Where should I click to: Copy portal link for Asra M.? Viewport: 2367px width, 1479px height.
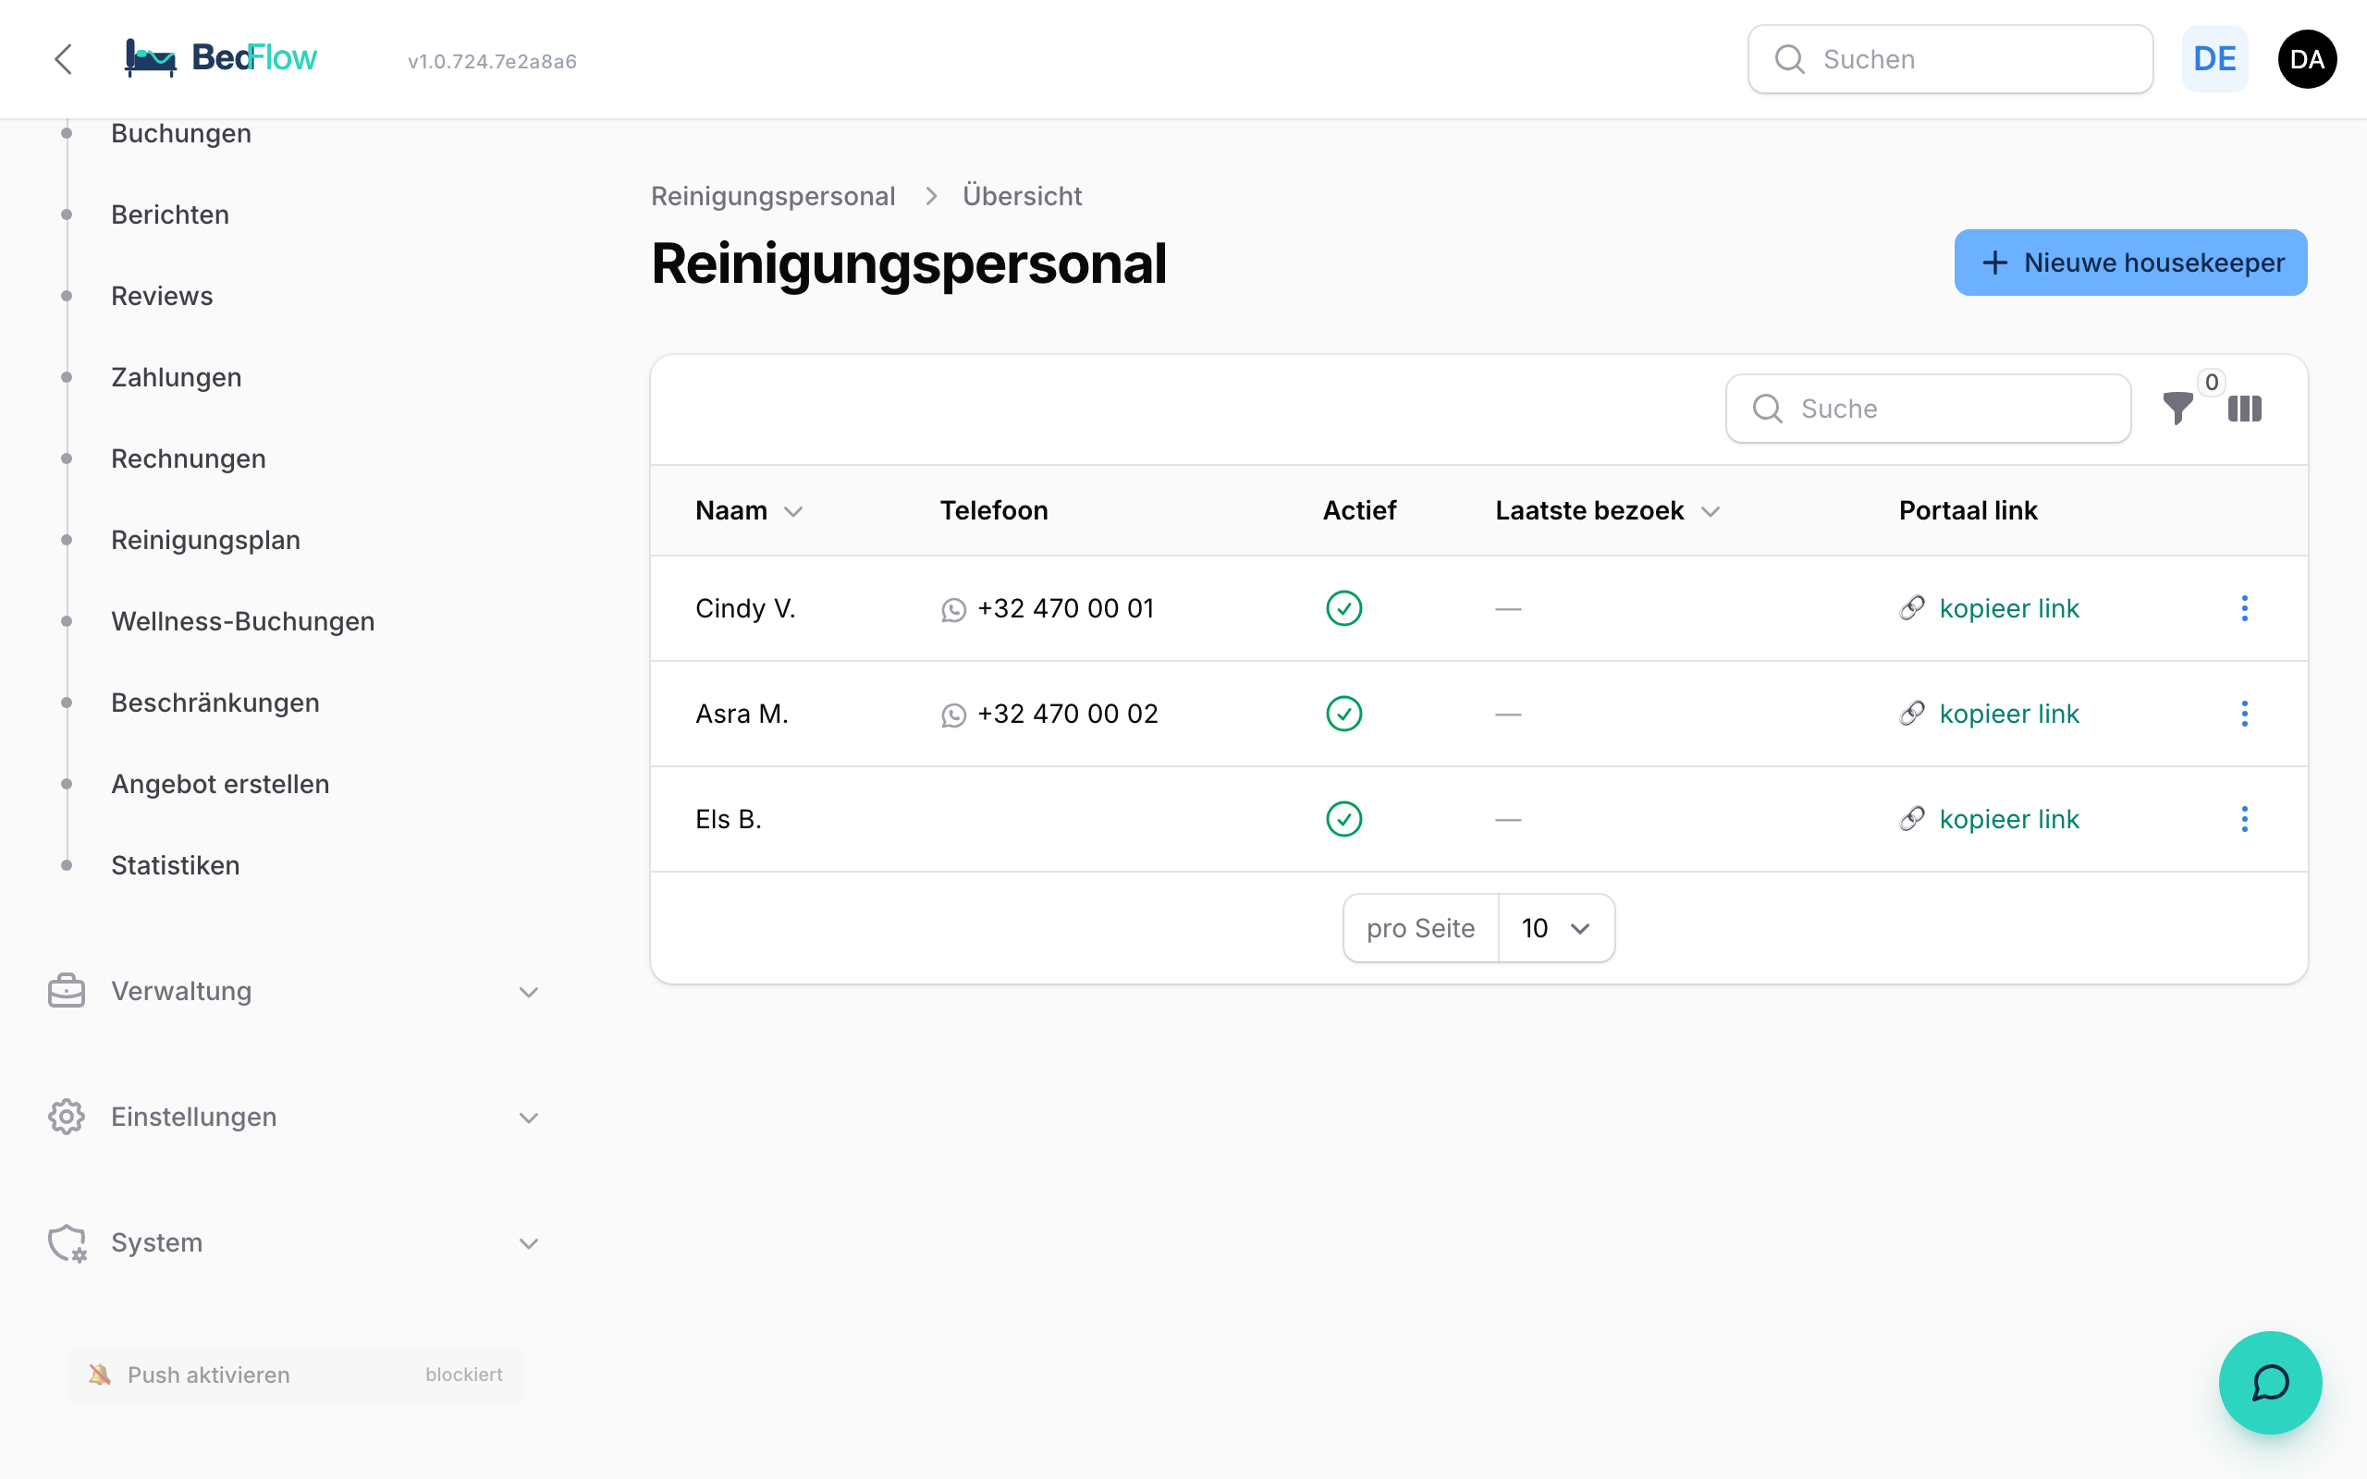pyautogui.click(x=2008, y=714)
